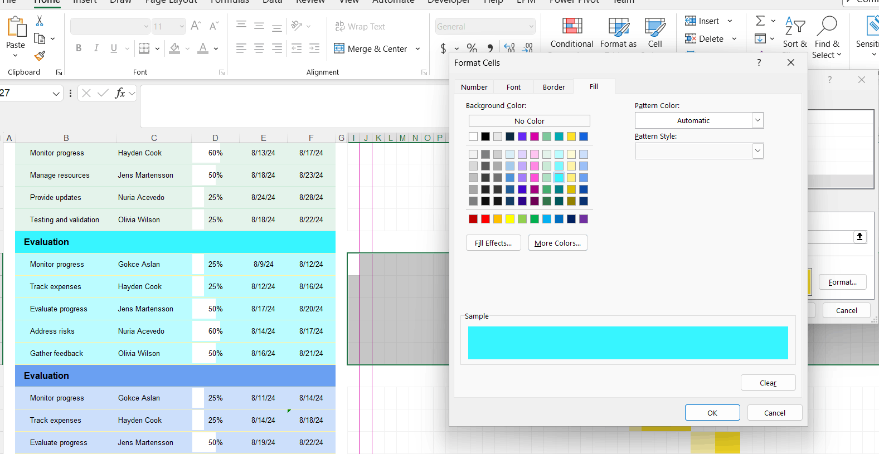The width and height of the screenshot is (879, 454).
Task: Click the No Color button
Action: coord(530,121)
